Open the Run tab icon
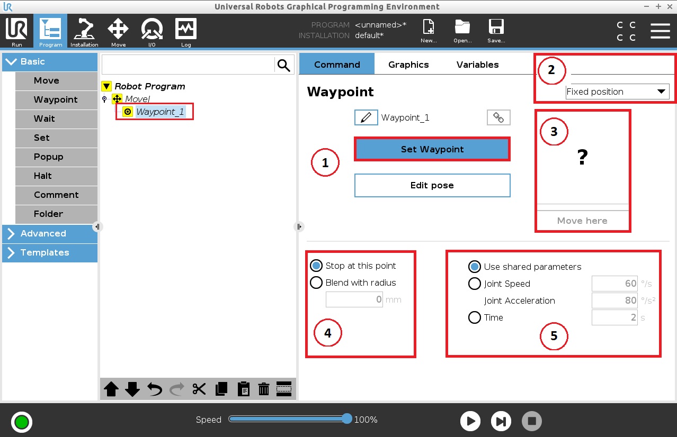Viewport: 677px width, 437px height. coord(16,31)
